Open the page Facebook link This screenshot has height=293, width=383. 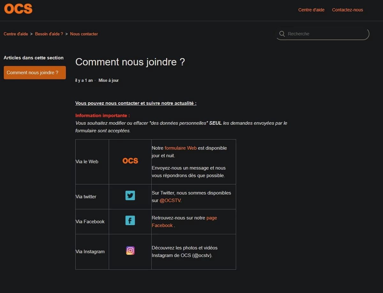coord(184,221)
